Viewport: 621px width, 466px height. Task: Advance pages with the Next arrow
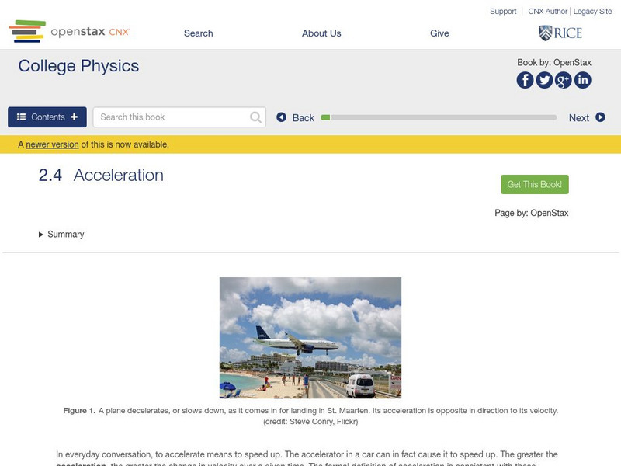click(x=597, y=116)
